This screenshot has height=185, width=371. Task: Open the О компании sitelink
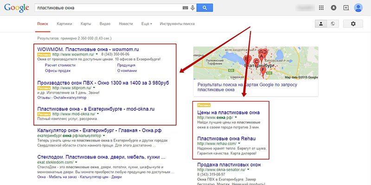127,70
